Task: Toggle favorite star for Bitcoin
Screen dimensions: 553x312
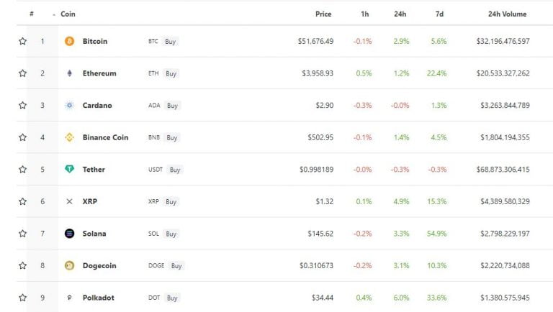Action: tap(22, 41)
